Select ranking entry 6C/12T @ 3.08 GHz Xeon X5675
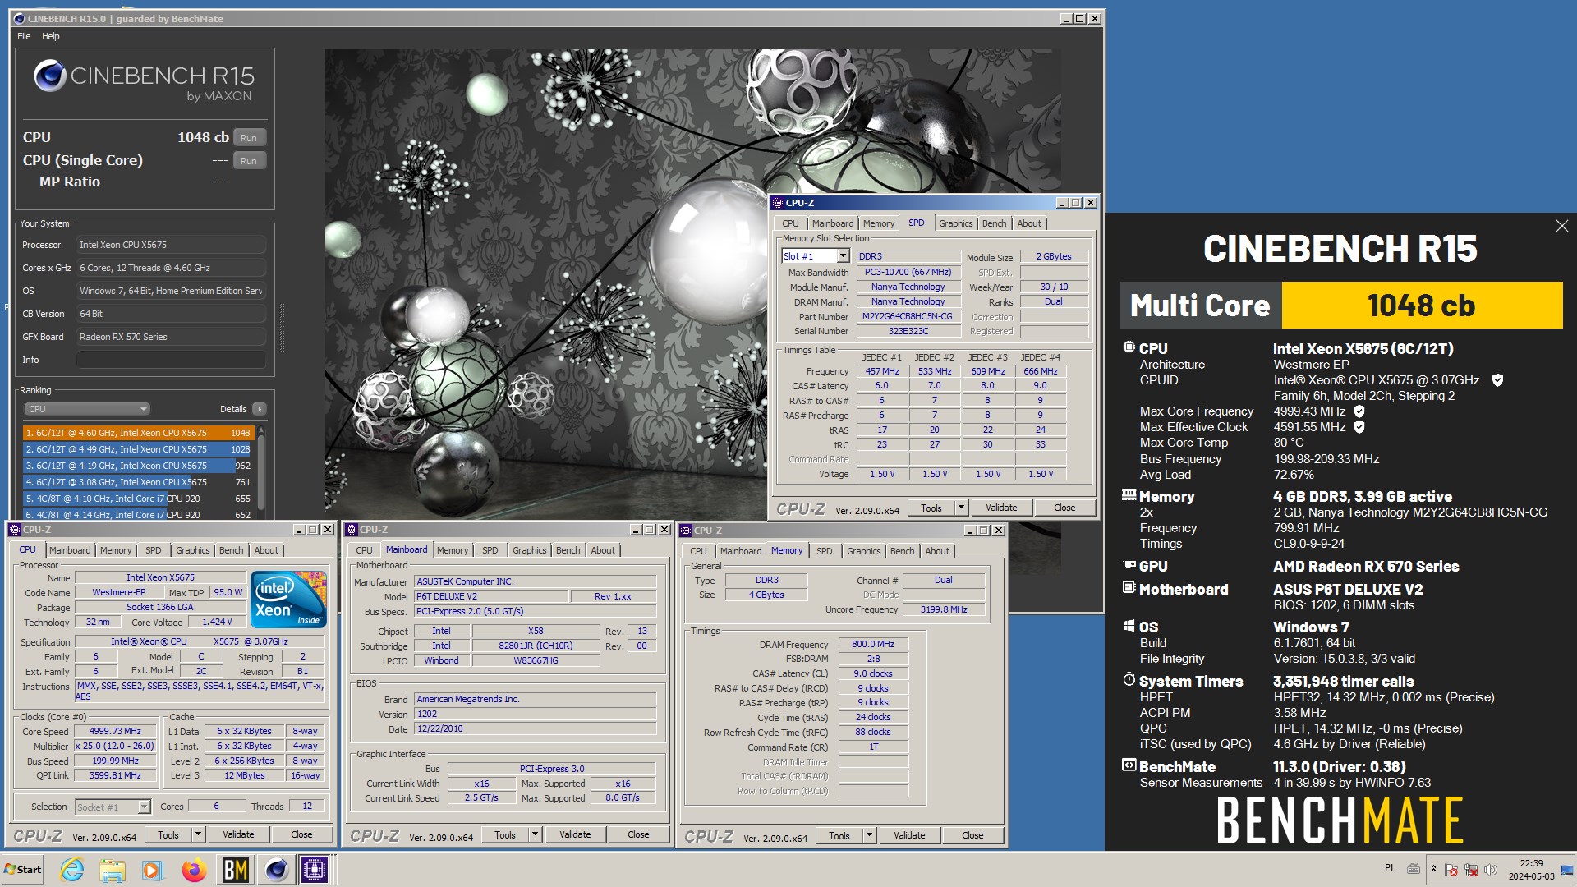 tap(137, 482)
